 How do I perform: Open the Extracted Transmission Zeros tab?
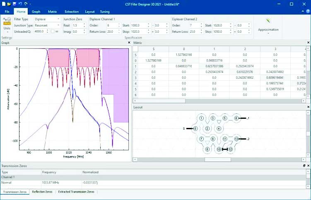[x=76, y=192]
